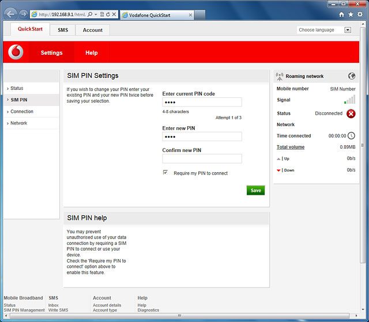The image size is (369, 322).
Task: Click the signal strength bars indicator
Action: [350, 100]
